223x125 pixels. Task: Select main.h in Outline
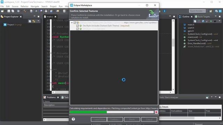tap(191, 25)
